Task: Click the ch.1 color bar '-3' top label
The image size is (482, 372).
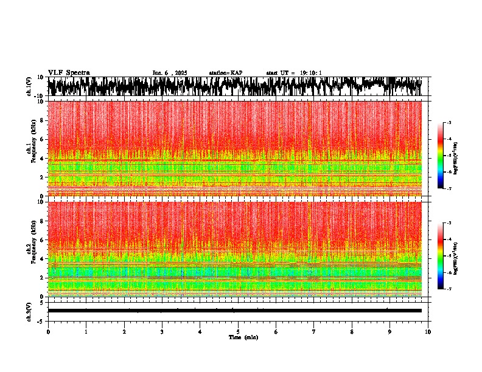Action: tap(449, 122)
